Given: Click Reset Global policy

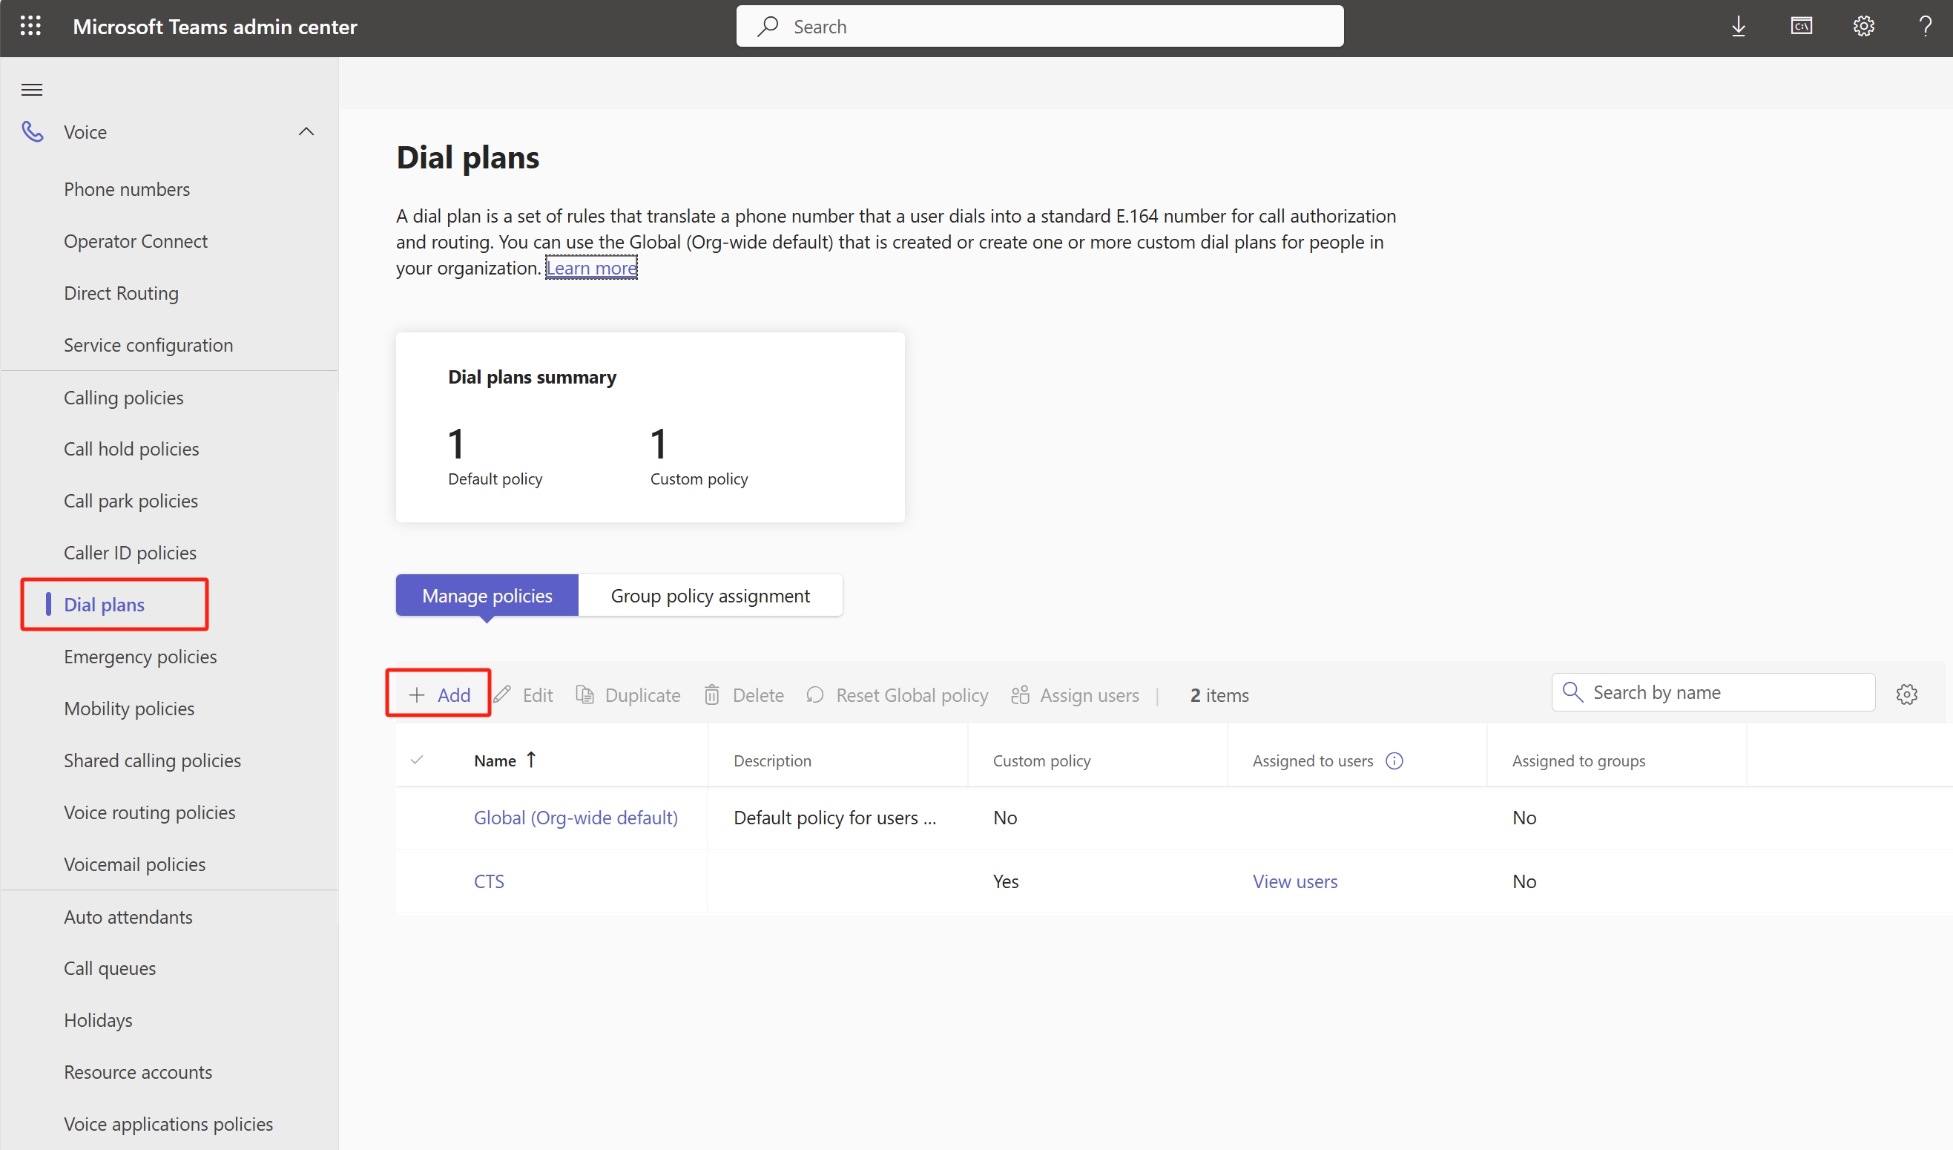Looking at the screenshot, I should [x=898, y=694].
